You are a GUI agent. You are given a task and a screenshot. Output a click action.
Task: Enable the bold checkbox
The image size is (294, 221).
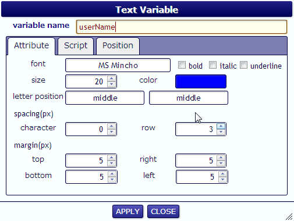(x=182, y=65)
